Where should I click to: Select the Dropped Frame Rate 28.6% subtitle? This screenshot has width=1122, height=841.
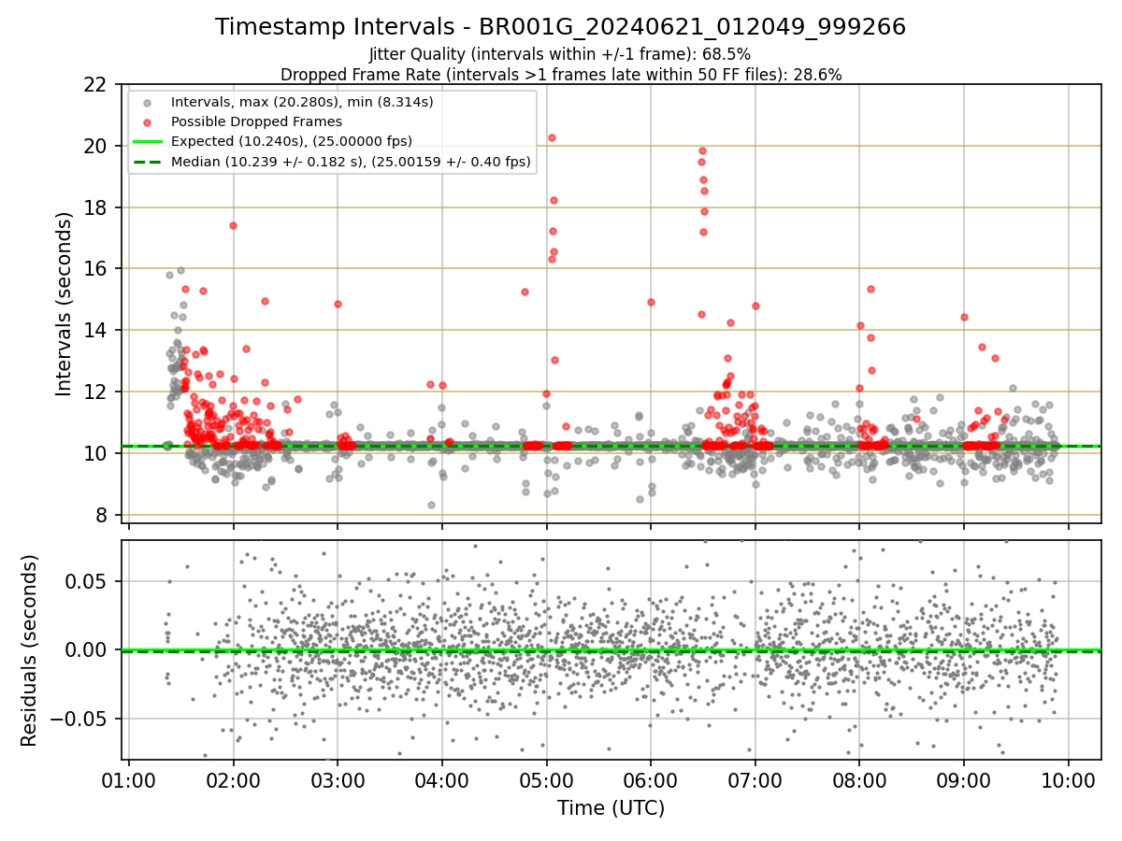(561, 74)
